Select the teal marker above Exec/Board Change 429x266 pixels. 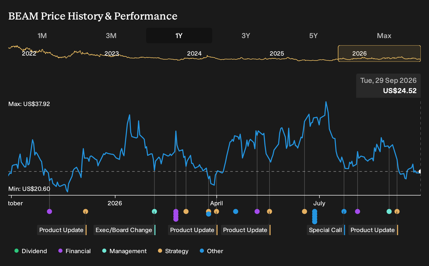coord(154,211)
